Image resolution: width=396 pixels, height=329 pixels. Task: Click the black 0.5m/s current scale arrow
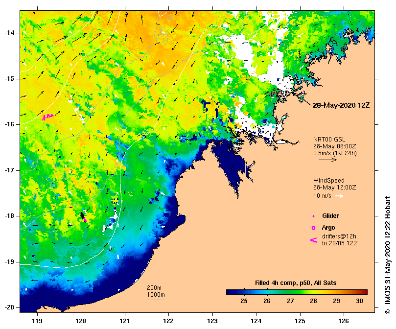pos(328,160)
